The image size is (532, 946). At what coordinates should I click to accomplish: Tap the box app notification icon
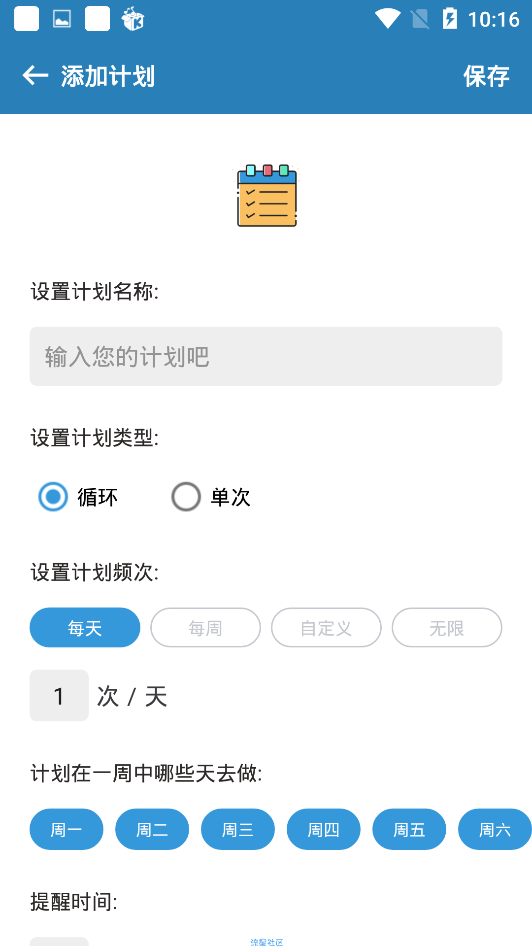pos(133,19)
